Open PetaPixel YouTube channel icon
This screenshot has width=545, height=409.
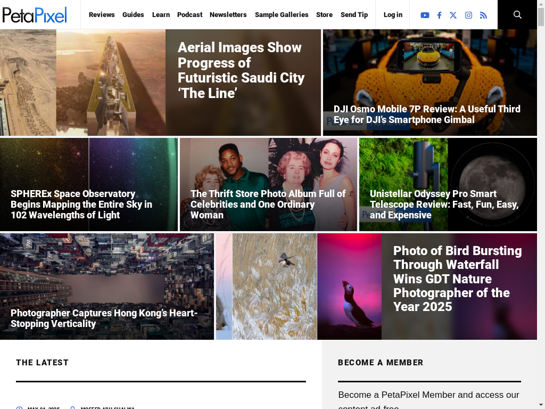click(x=425, y=15)
